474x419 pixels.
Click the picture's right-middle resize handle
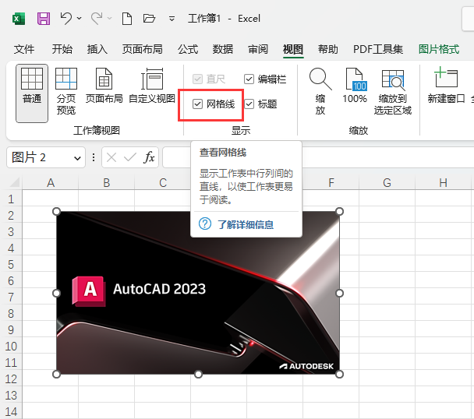(339, 293)
